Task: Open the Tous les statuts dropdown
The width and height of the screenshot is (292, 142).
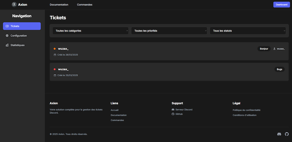Action: [x=248, y=31]
